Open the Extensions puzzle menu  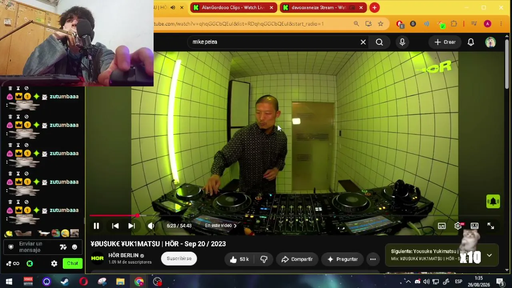454,24
